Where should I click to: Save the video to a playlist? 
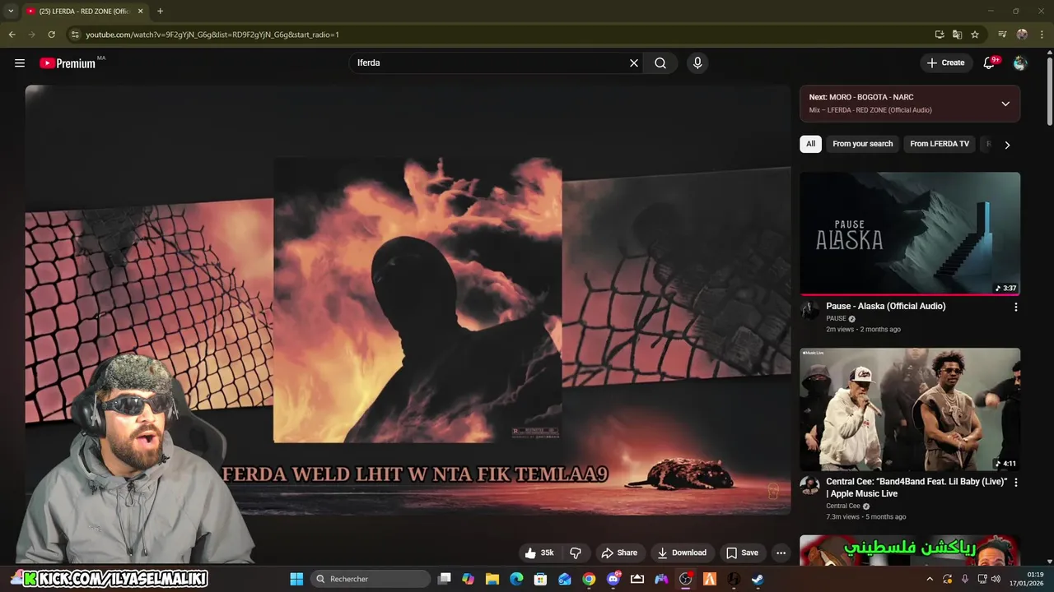point(741,553)
